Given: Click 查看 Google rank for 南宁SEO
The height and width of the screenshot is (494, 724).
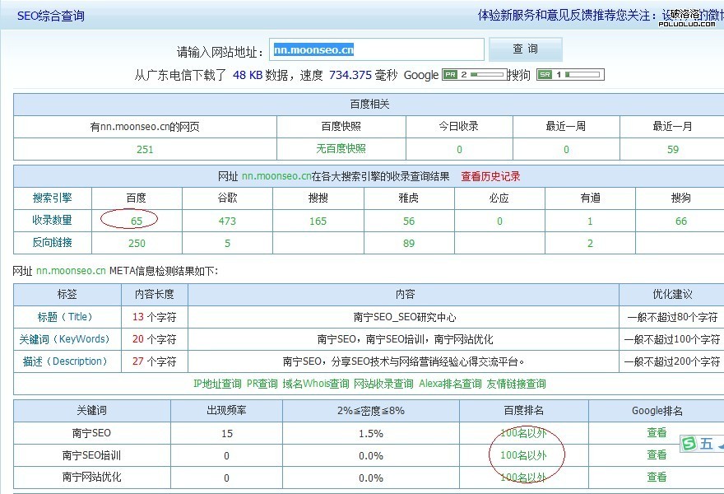Looking at the screenshot, I should click(x=657, y=433).
